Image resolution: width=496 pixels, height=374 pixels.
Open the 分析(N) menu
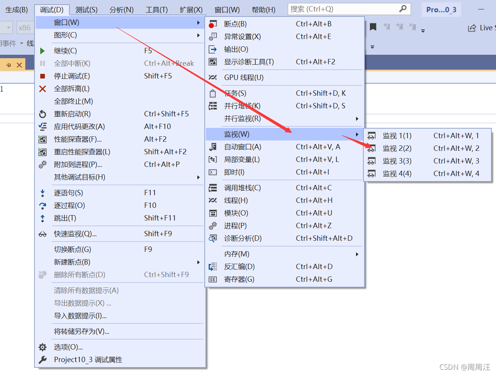(x=122, y=10)
